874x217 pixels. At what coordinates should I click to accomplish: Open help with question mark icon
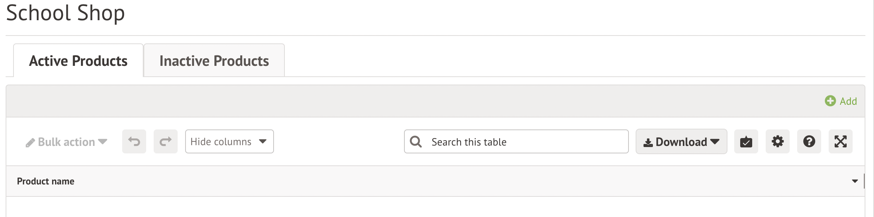tap(809, 142)
